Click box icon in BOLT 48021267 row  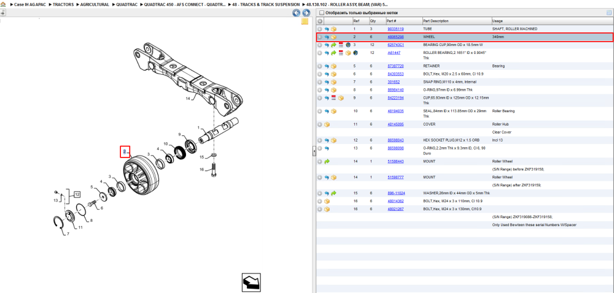click(327, 209)
